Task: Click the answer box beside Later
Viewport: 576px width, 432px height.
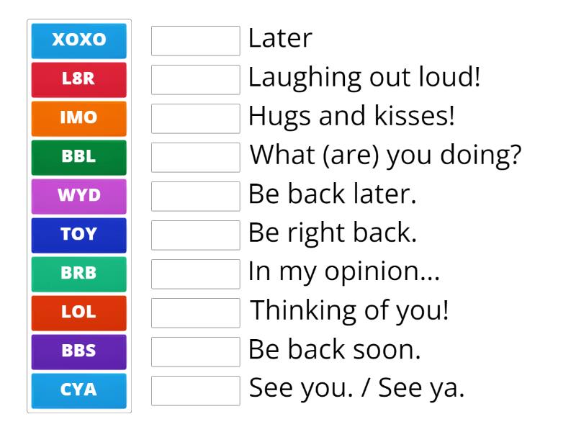Action: click(195, 41)
